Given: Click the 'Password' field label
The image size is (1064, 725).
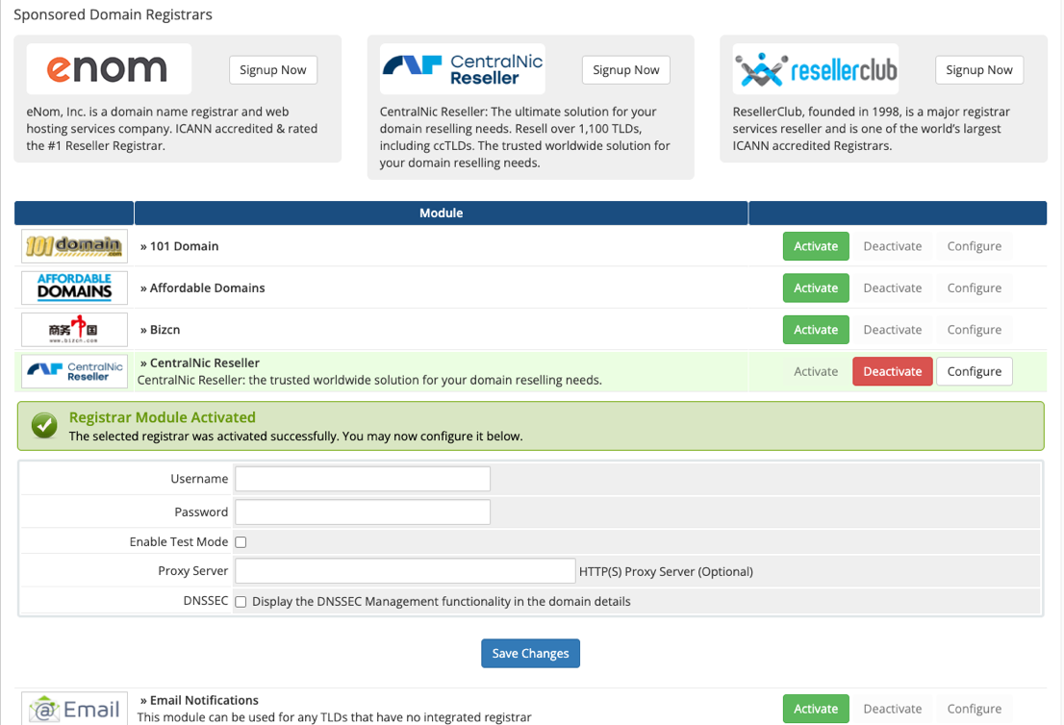Looking at the screenshot, I should click(x=201, y=512).
